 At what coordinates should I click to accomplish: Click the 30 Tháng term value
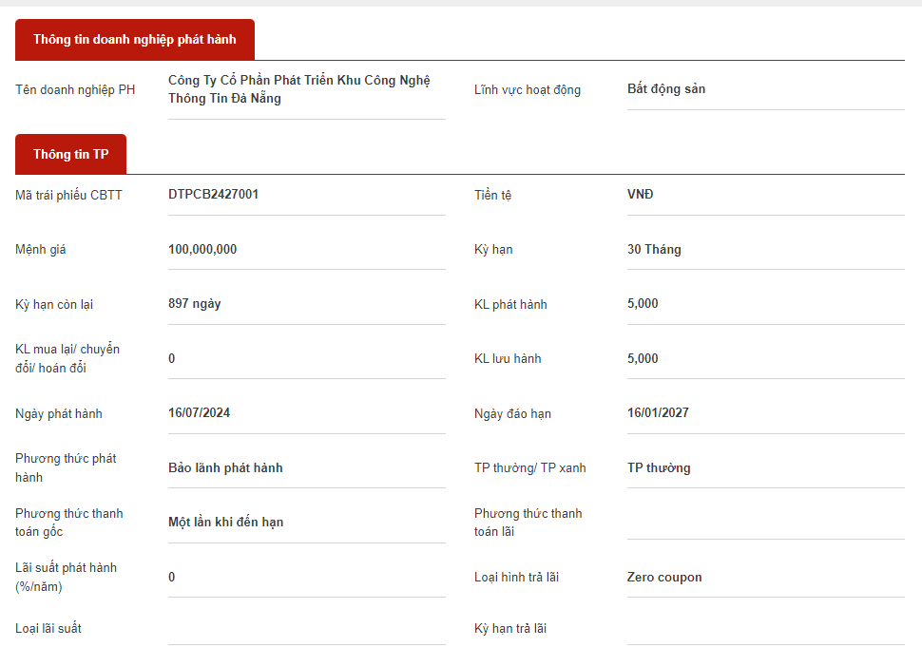[654, 250]
